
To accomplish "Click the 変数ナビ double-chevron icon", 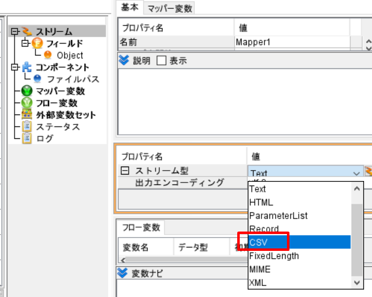I will pyautogui.click(x=122, y=273).
